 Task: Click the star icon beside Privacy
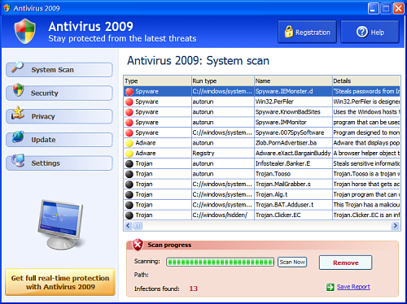18,113
